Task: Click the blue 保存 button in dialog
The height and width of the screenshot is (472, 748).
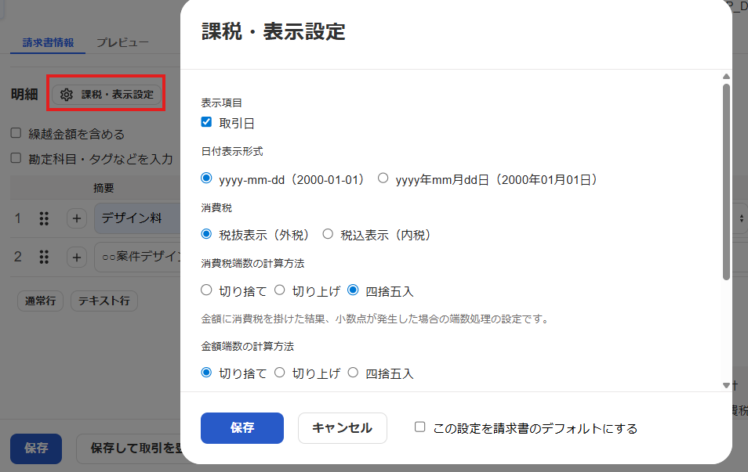Action: [241, 428]
